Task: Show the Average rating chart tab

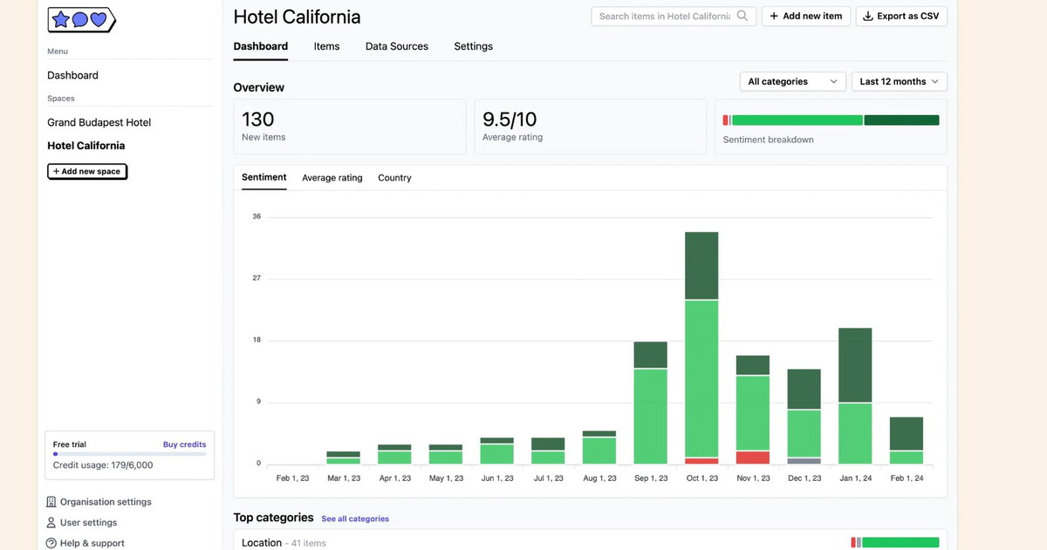Action: [x=332, y=178]
